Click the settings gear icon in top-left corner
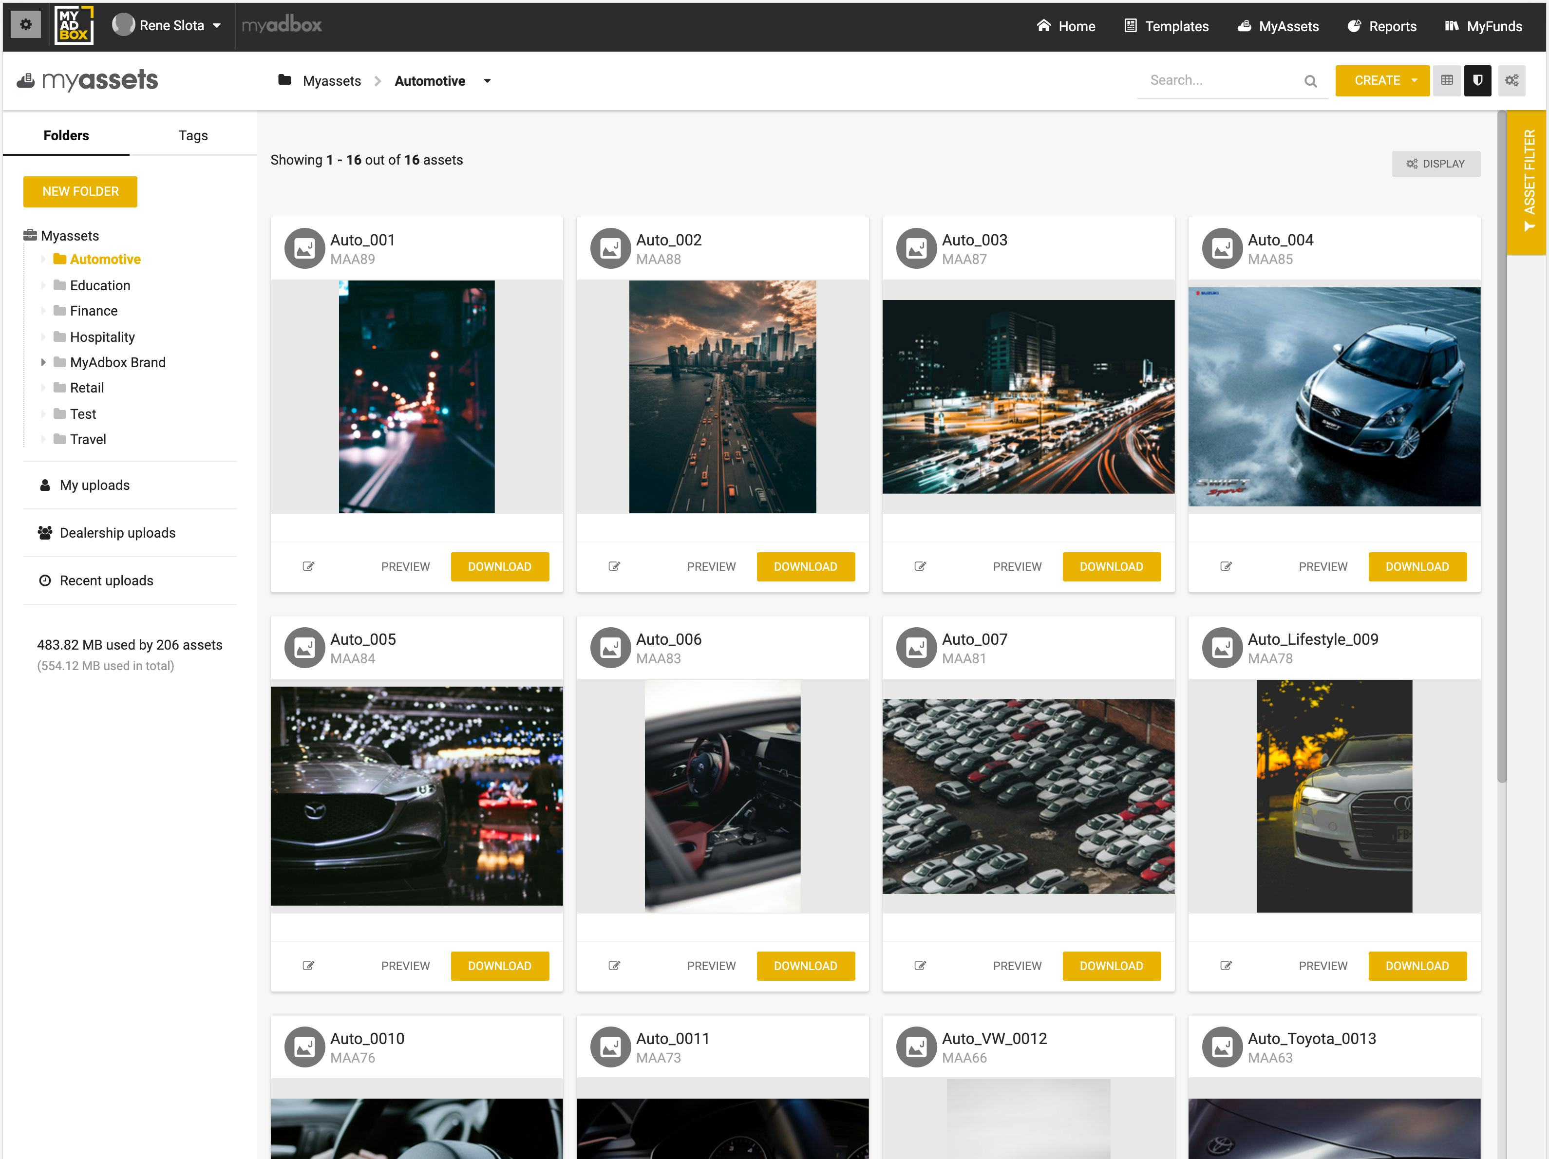 click(x=26, y=25)
